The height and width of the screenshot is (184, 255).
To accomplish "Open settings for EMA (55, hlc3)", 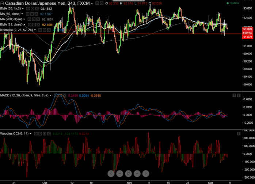I will [x=33, y=9].
